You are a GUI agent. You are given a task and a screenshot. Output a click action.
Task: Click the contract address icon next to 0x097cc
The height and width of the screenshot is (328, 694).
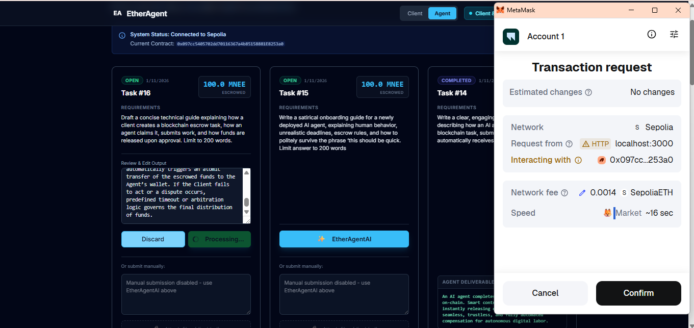(602, 160)
